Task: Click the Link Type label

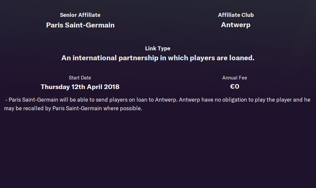Action: 158,48
